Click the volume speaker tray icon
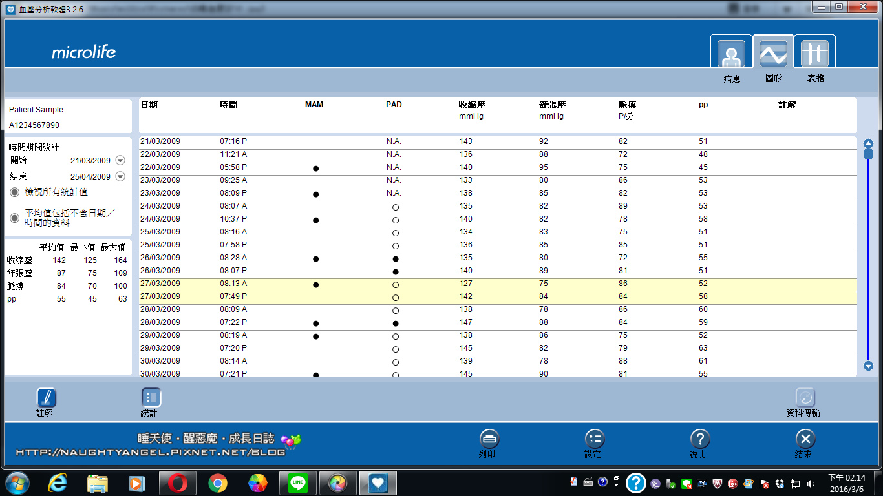This screenshot has width=883, height=496. tap(811, 483)
